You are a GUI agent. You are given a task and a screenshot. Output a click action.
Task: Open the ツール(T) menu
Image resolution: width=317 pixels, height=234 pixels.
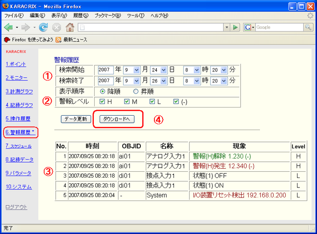click(136, 15)
